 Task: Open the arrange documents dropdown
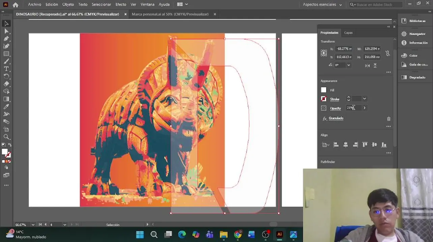click(x=182, y=5)
